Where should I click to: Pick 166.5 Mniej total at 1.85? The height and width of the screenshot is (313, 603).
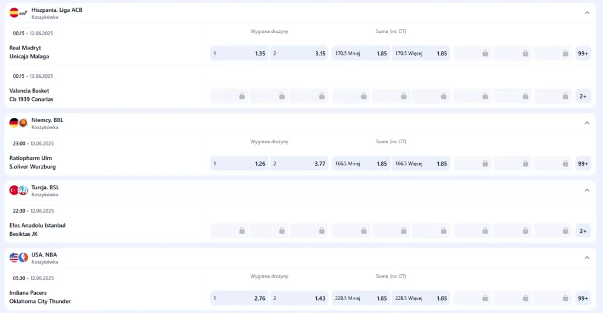point(361,163)
